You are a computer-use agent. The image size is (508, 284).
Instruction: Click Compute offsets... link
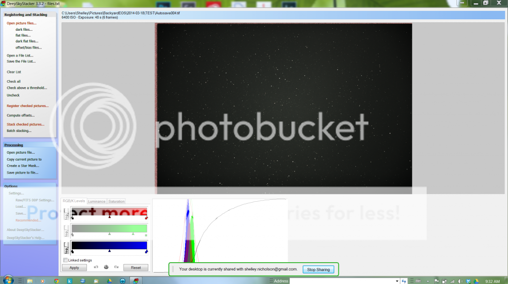pos(20,115)
